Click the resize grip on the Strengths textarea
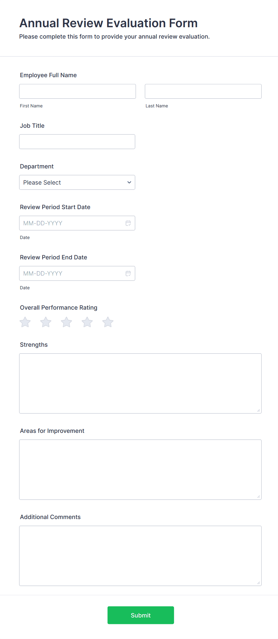Image resolution: width=278 pixels, height=639 pixels. coord(258,410)
